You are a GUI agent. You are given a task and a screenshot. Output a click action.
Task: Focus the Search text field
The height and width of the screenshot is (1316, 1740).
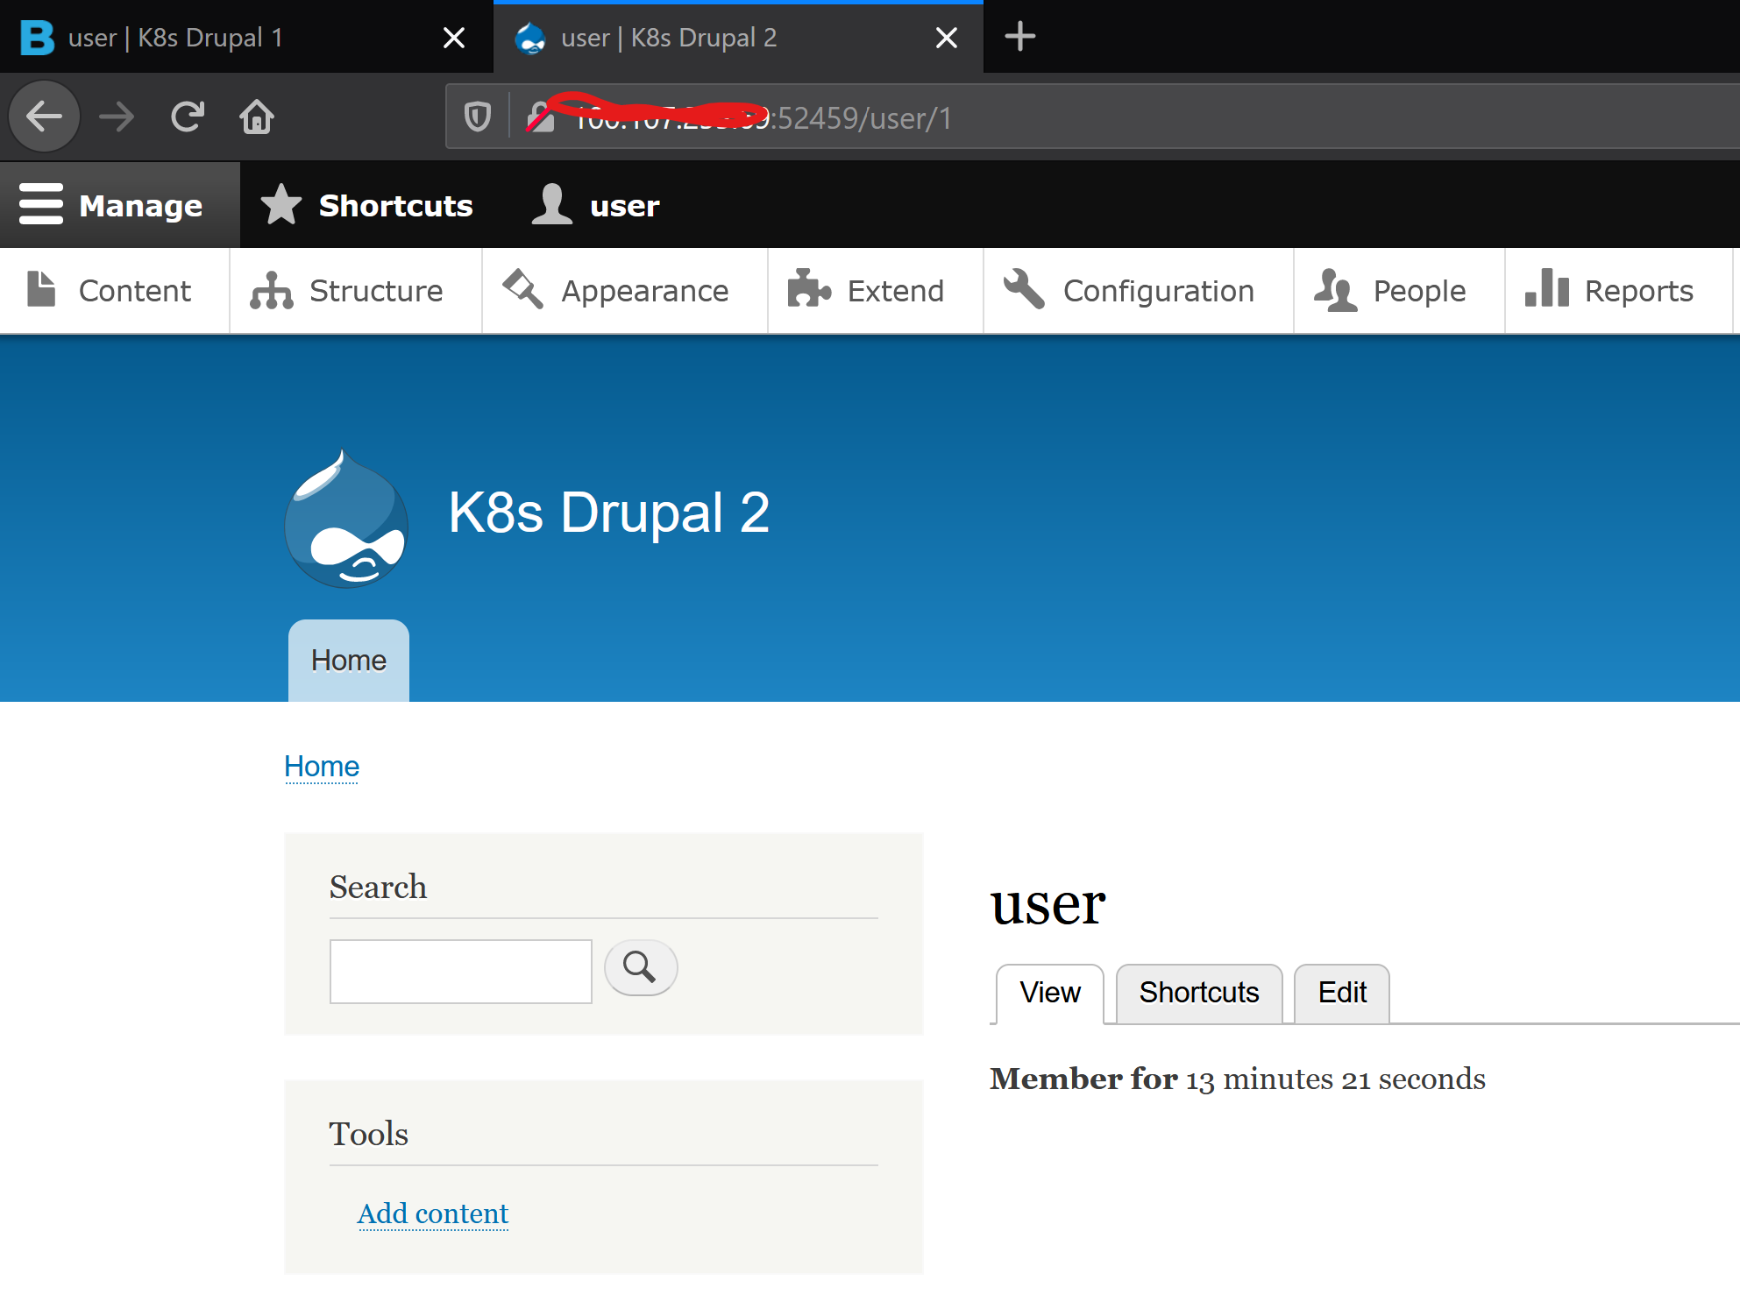461,971
